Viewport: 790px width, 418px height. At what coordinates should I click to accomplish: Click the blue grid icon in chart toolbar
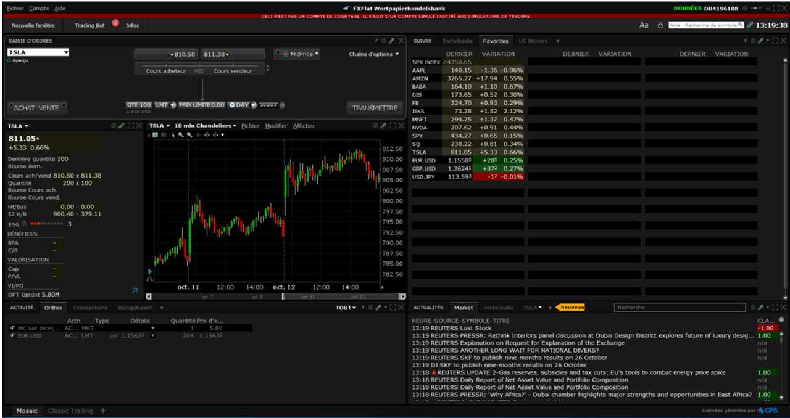point(156,134)
